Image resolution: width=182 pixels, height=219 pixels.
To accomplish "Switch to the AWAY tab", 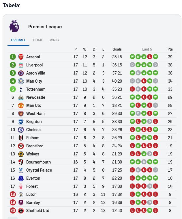I will (55, 40).
